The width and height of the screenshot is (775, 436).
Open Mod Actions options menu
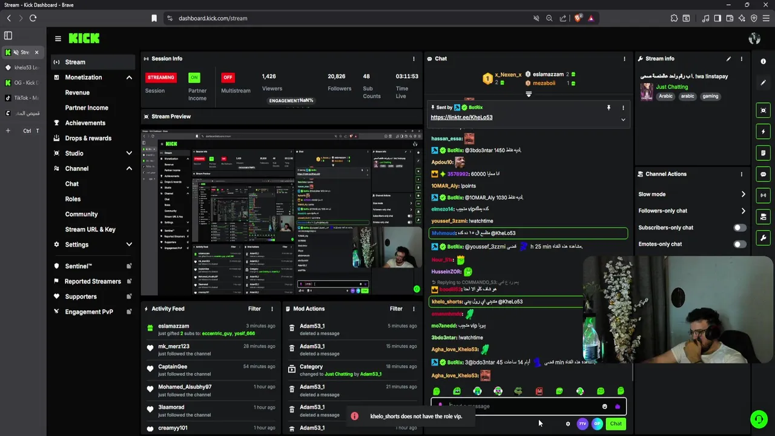[414, 309]
